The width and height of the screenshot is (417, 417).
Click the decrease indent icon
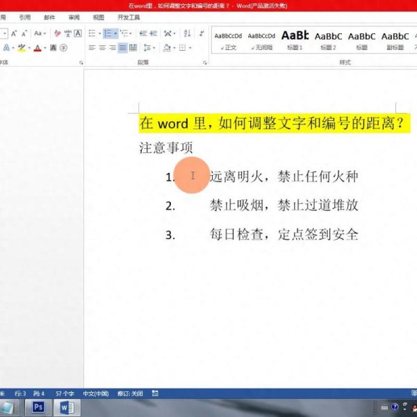click(x=142, y=33)
